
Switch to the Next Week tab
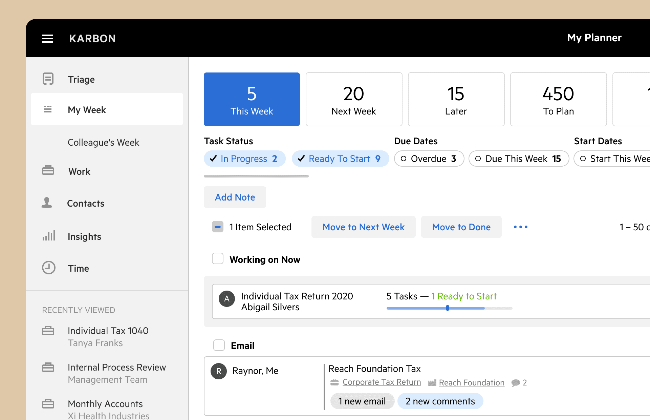[x=354, y=99]
